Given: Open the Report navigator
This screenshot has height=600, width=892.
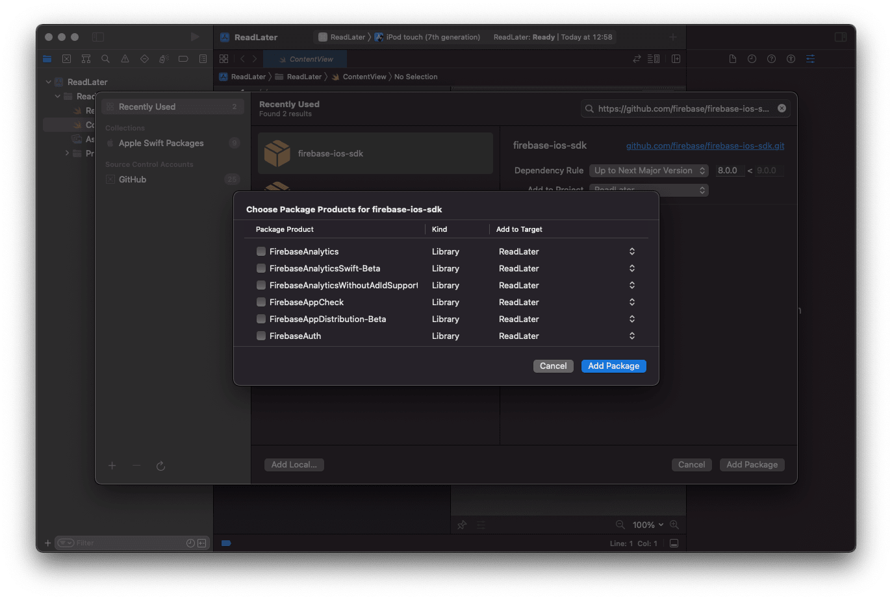Looking at the screenshot, I should 203,58.
